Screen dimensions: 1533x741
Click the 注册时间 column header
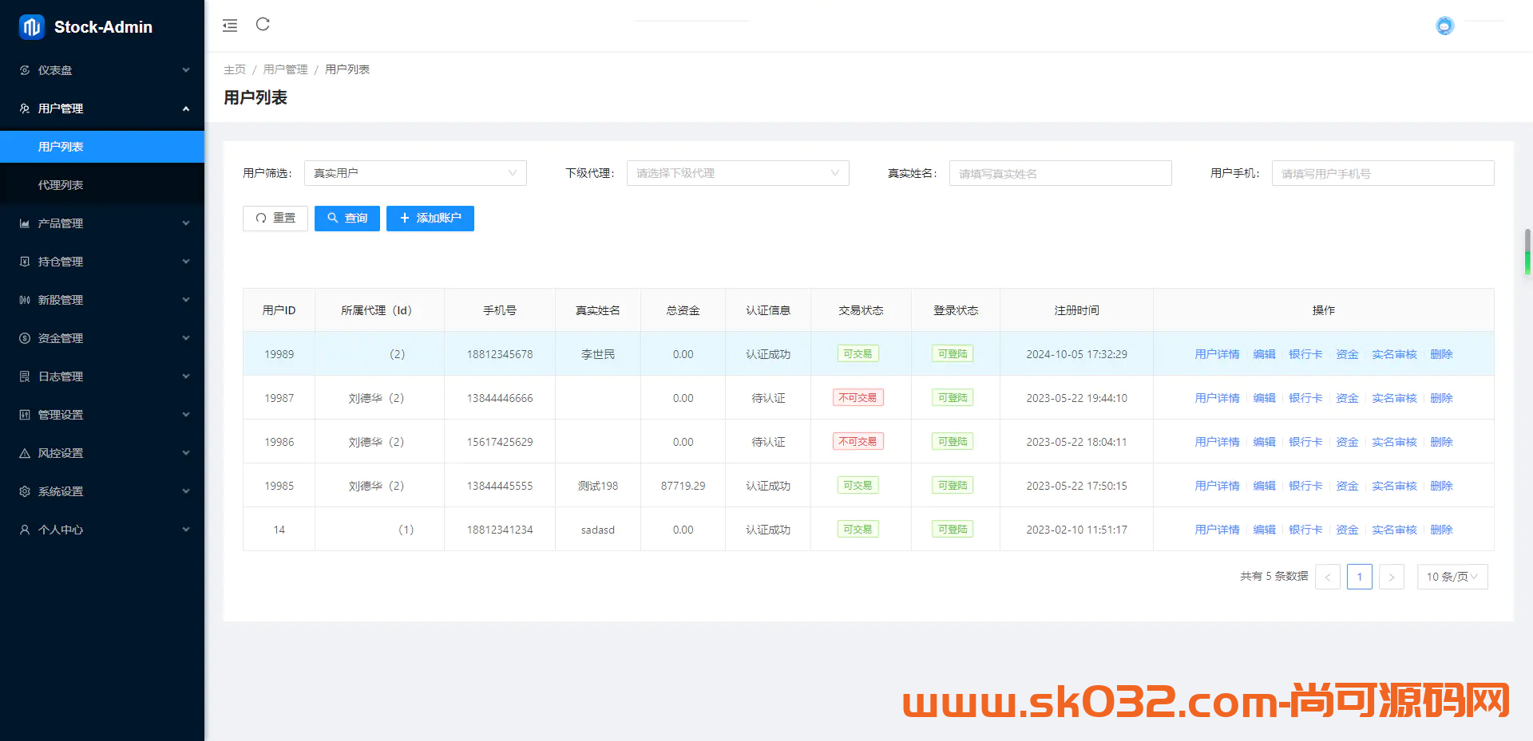coord(1076,310)
